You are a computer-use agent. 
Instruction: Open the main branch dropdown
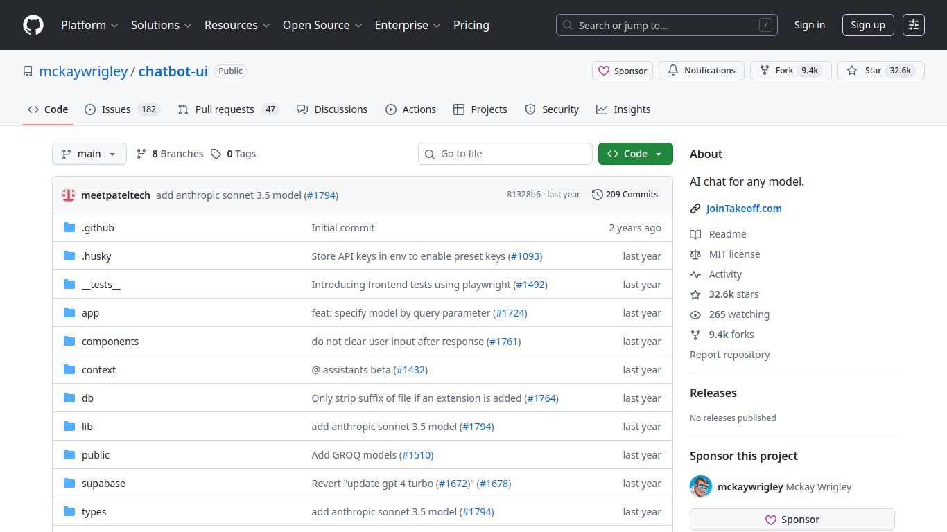point(89,154)
